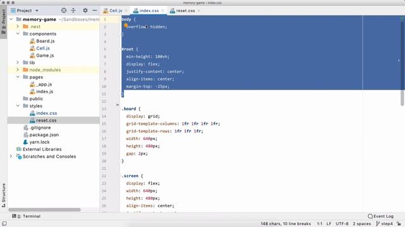Screen dimensions: 405x227
Task: Click the green inspection checkmark at editor top-right
Action: click(x=402, y=18)
